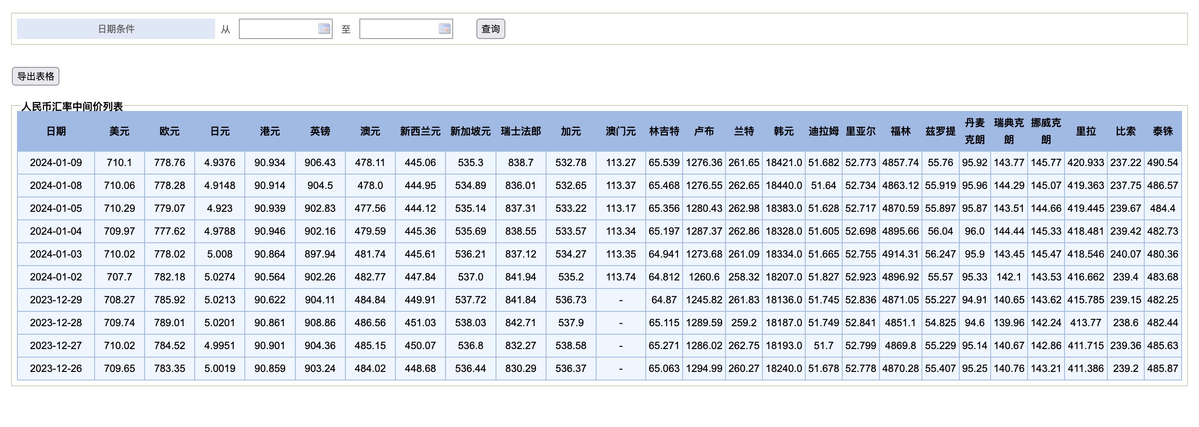
Task: Click the 日期 date column header
Action: (57, 131)
